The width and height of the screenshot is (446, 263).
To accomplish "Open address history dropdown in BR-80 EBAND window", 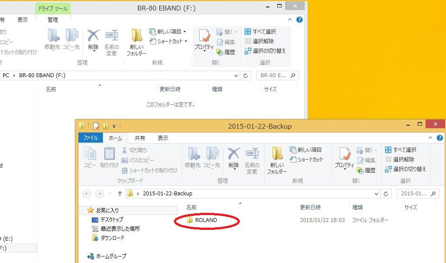I will pyautogui.click(x=236, y=76).
